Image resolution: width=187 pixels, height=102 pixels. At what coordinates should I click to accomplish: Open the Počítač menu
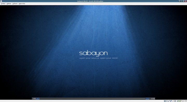[3, 4]
